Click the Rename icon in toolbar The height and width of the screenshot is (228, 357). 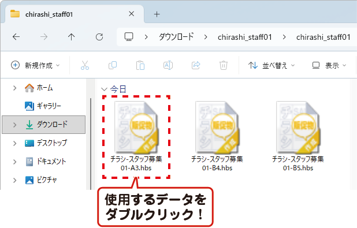(168, 65)
